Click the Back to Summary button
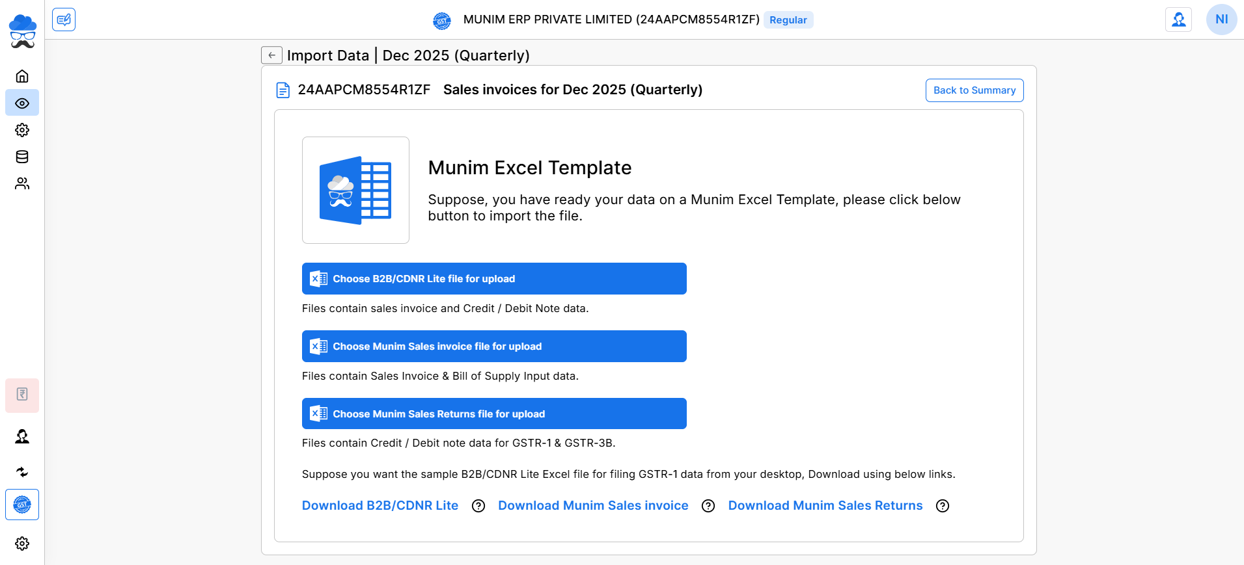The image size is (1244, 565). point(974,90)
